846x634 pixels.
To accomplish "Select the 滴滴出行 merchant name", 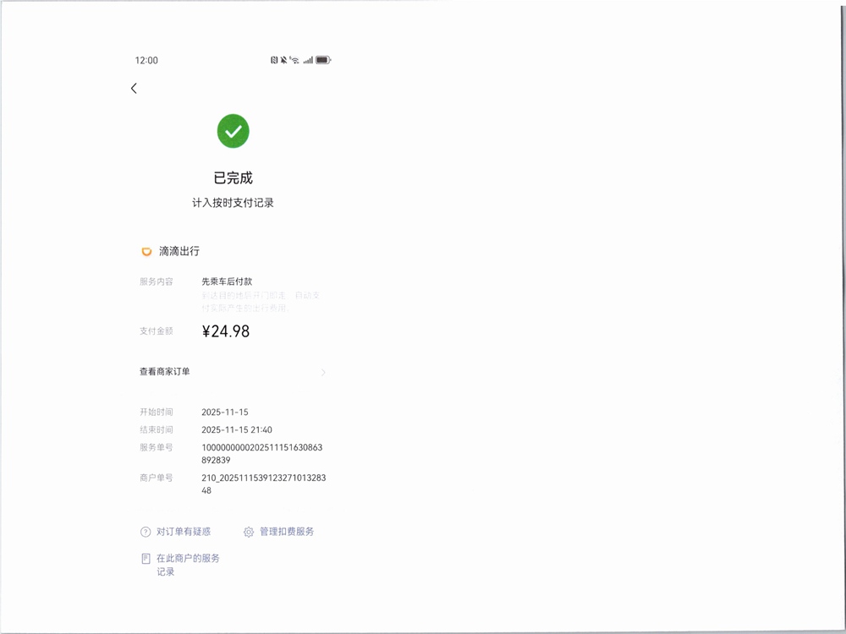I will click(179, 252).
